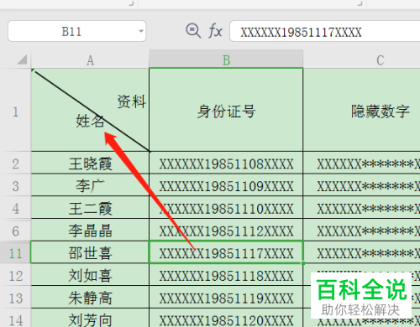
Task: Select the masked cell in row 2 column C
Action: pyautogui.click(x=362, y=163)
